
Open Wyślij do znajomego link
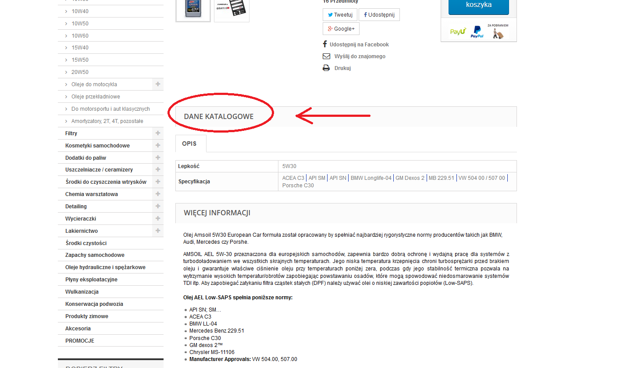pyautogui.click(x=360, y=56)
